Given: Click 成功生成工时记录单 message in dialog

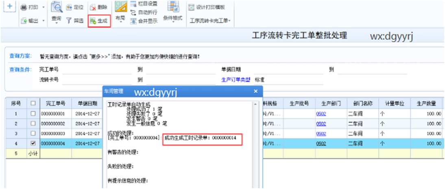Looking at the screenshot, I should click(201, 138).
